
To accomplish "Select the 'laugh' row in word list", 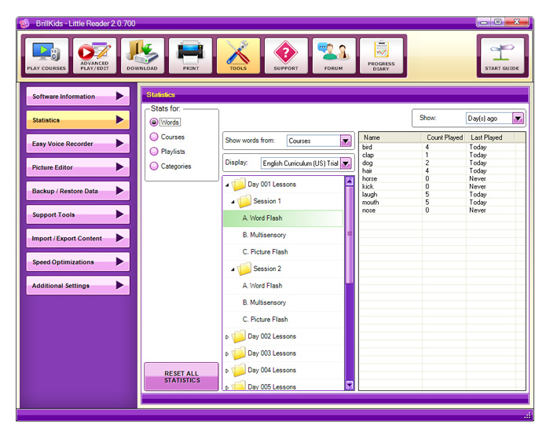I will point(442,194).
